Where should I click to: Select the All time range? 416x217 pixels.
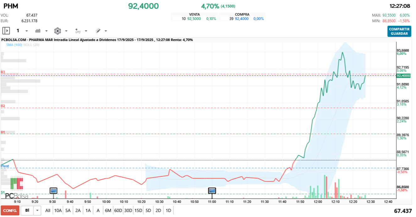tap(48, 210)
